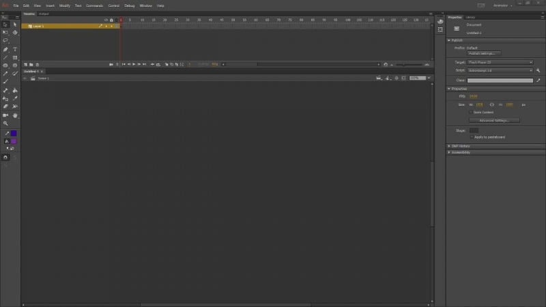Select the Line tool
This screenshot has width=546, height=307.
[x=5, y=57]
